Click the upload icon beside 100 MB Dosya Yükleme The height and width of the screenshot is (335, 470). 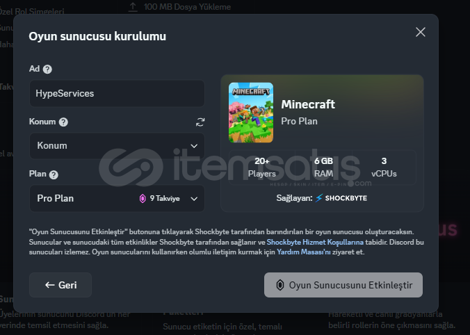[x=133, y=7]
